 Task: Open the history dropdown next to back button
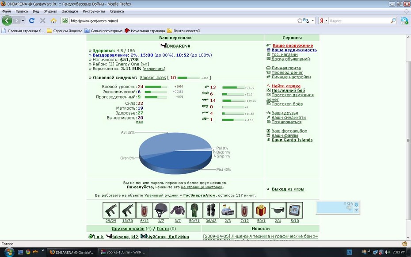pyautogui.click(x=23, y=20)
